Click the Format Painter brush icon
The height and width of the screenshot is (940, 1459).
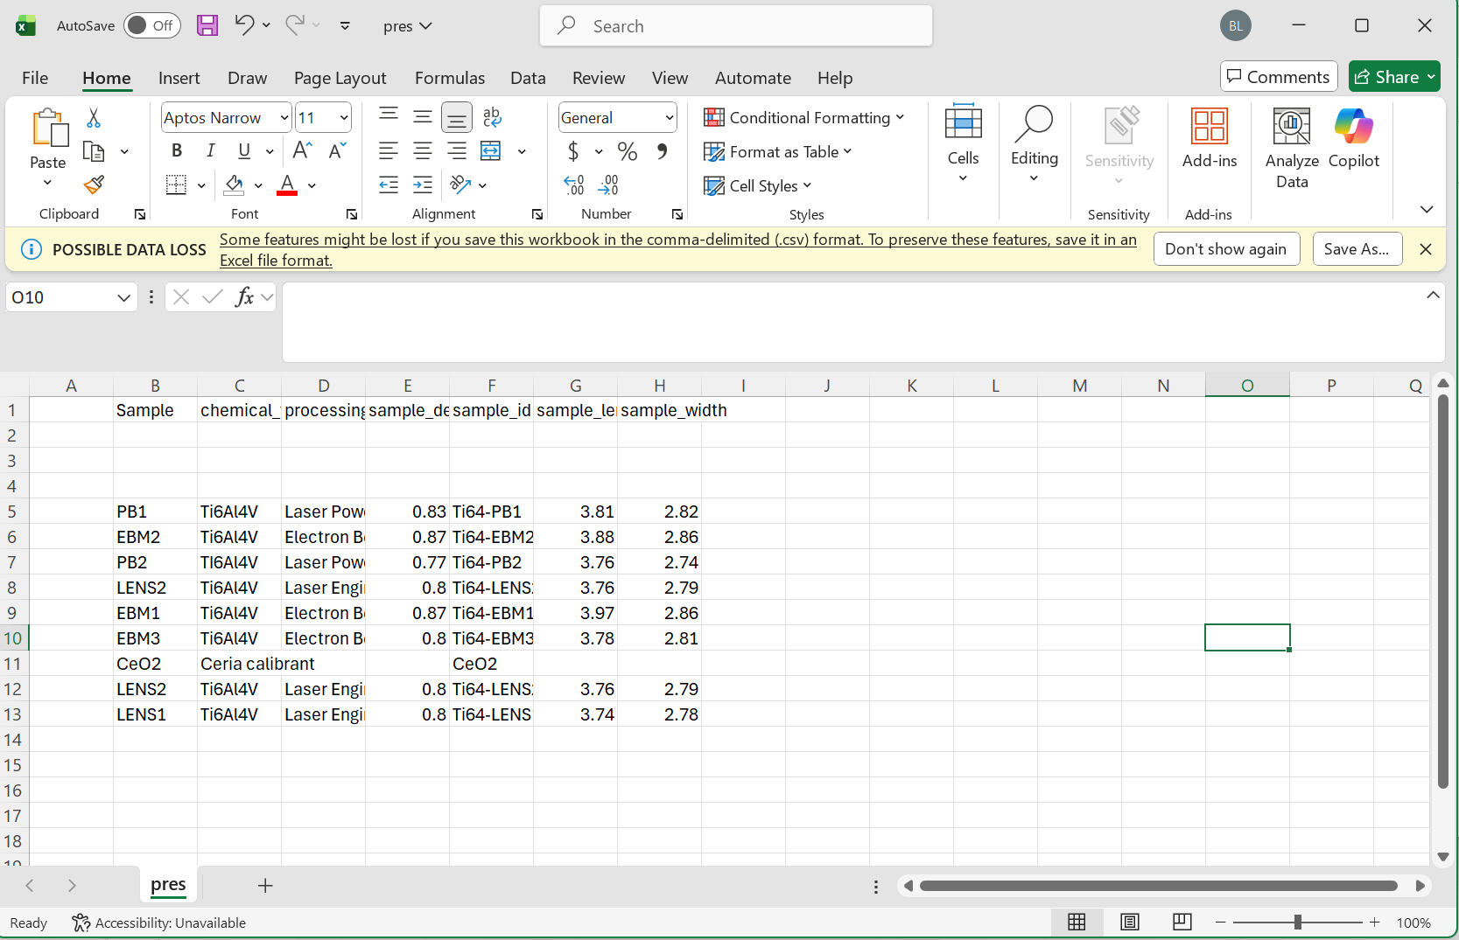tap(94, 185)
